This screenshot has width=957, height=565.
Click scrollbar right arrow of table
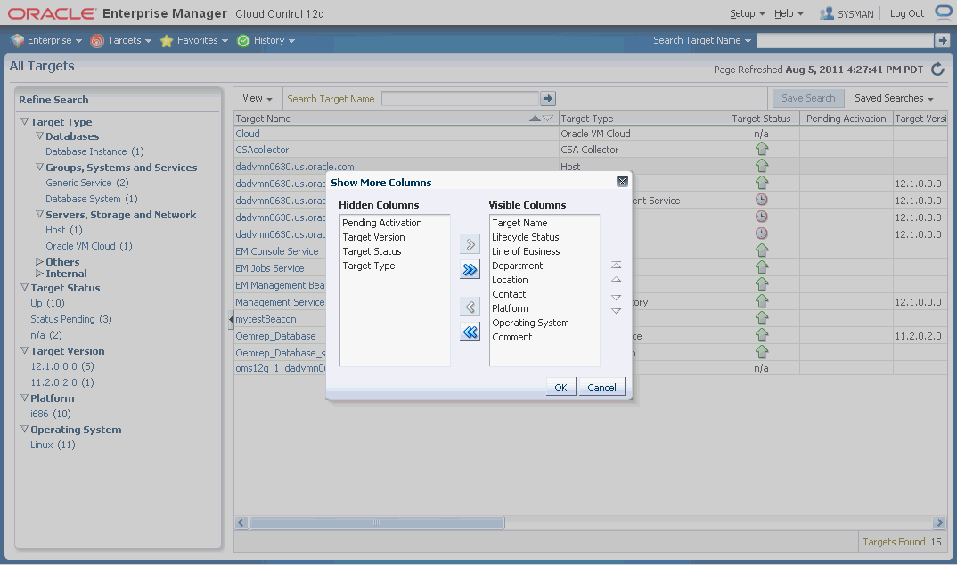pyautogui.click(x=939, y=523)
